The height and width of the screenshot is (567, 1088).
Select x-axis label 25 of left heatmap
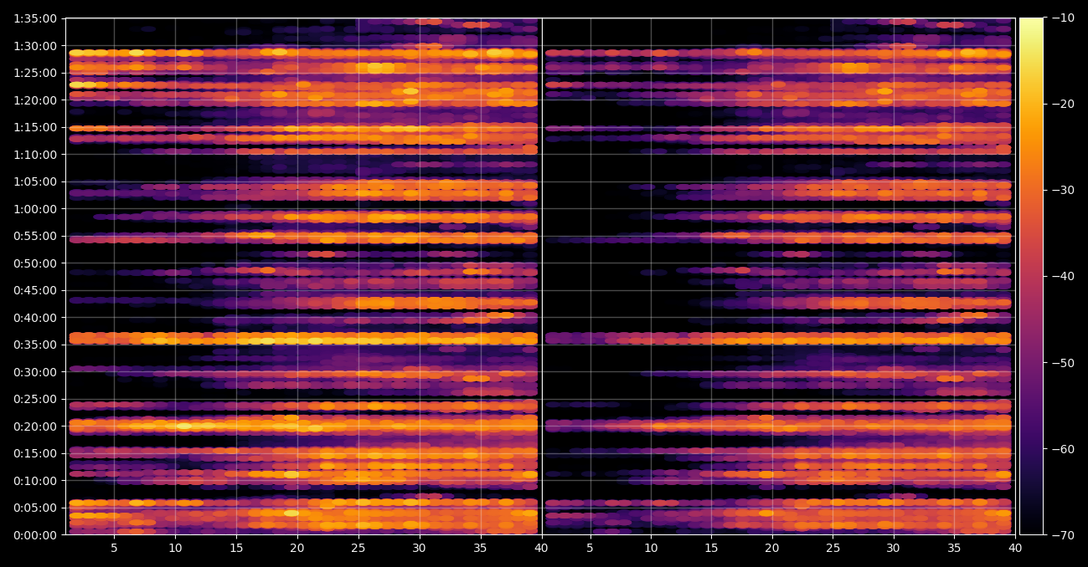pos(358,548)
